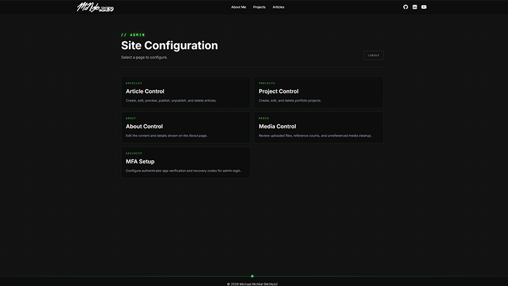Click the "Site Configuration" heading
Image resolution: width=508 pixels, height=286 pixels.
coord(170,45)
